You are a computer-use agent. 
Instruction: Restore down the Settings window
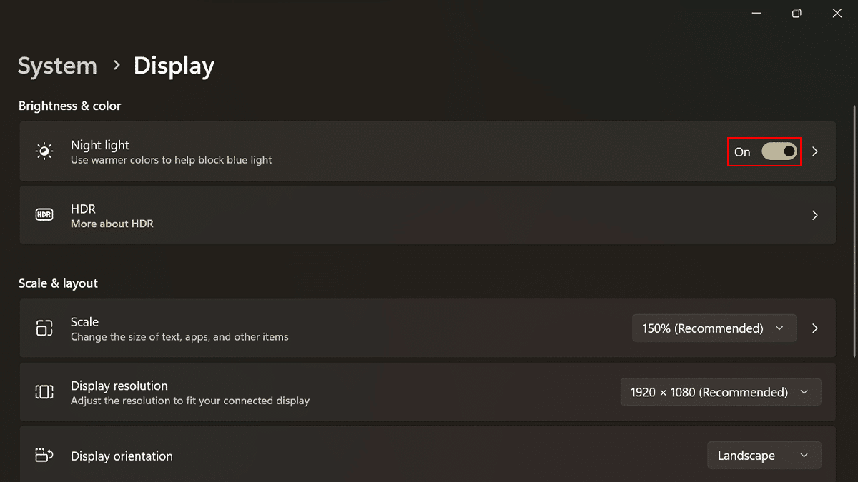pos(797,13)
